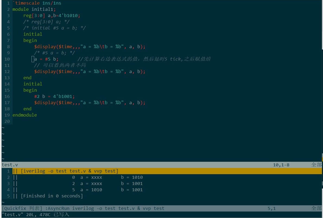Click the 'a = #5 b;' assignment
Image resolution: width=323 pixels, height=218 pixels.
(46, 59)
